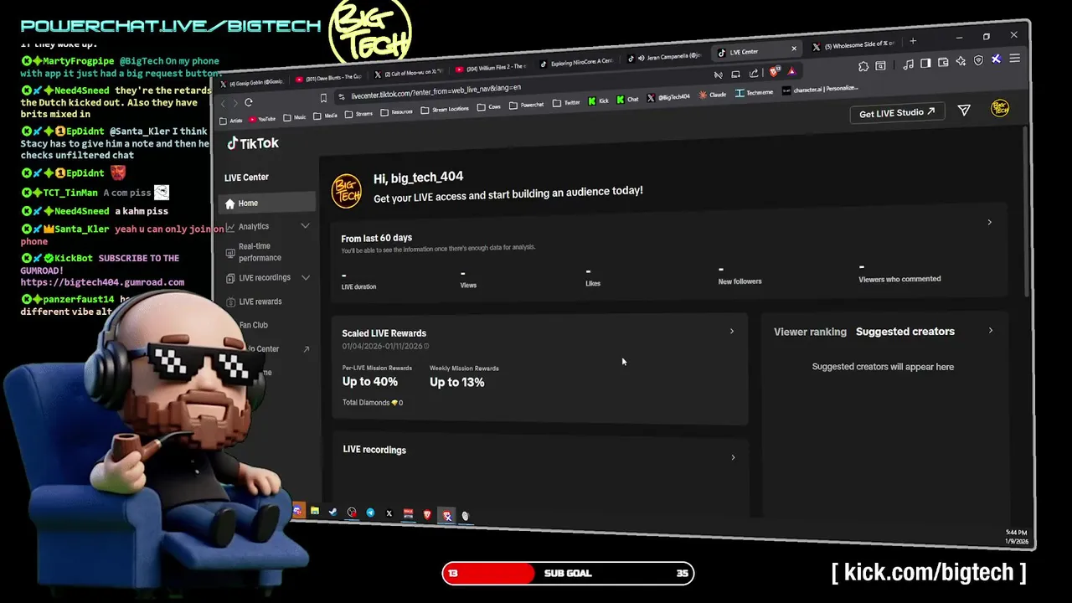The width and height of the screenshot is (1072, 603).
Task: Open the Scaled LIVE Rewards arrow
Action: click(x=731, y=331)
